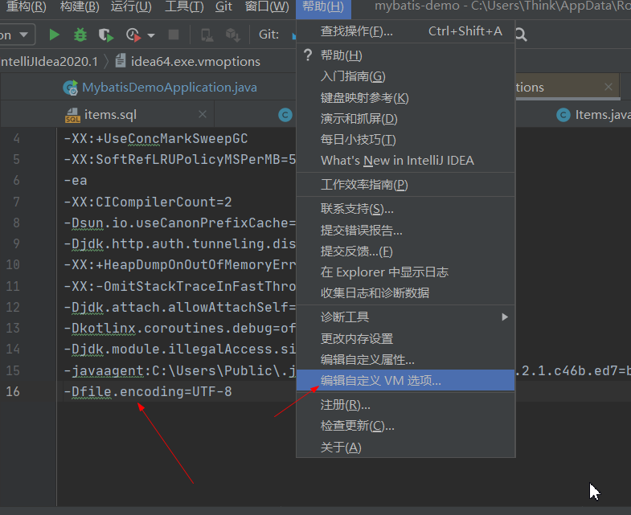631x515 pixels.
Task: Click the green Run button
Action: click(55, 35)
